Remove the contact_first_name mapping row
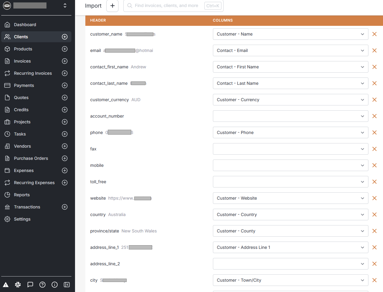 [374, 67]
